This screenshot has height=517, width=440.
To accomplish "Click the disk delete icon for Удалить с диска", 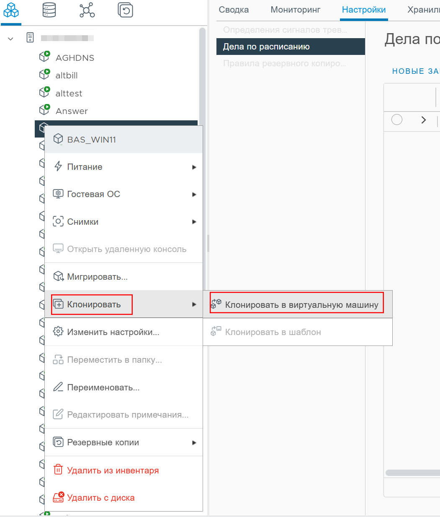I will [x=58, y=497].
